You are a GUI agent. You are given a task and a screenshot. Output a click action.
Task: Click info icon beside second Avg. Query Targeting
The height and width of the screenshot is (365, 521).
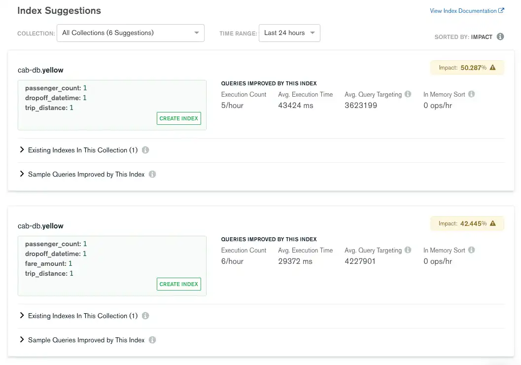tap(408, 250)
